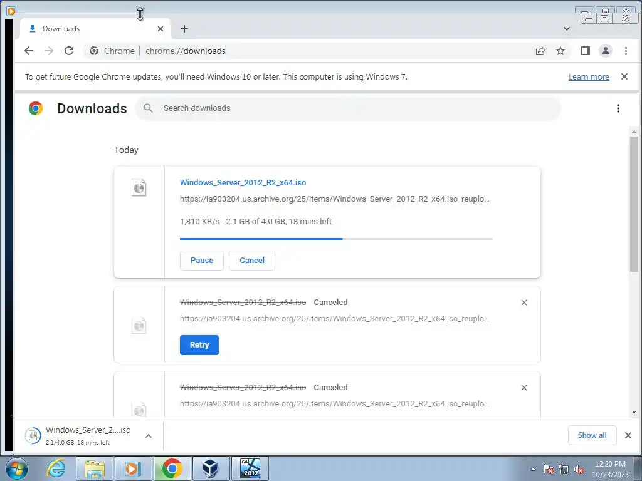The height and width of the screenshot is (481, 642).
Task: Open a new tab with plus button
Action: click(x=184, y=29)
